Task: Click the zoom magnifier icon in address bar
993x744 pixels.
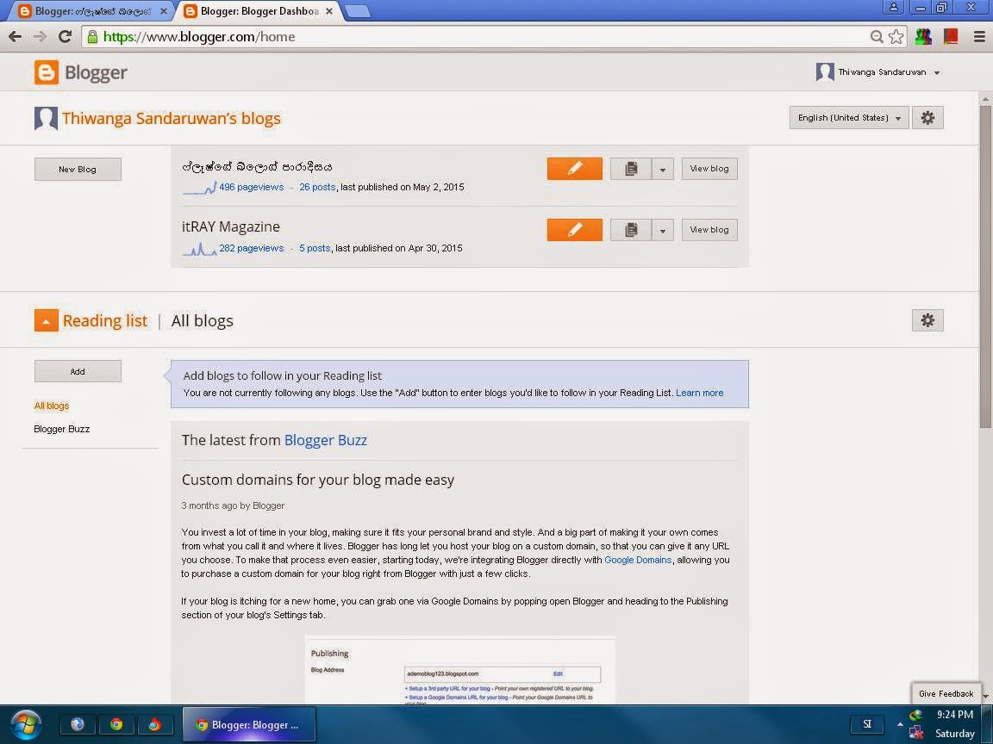Action: [877, 37]
